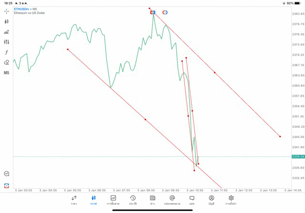Screen dimensions: 305x213
Task: Tap the circular red-blue indicator near chart top
Action: [165, 12]
